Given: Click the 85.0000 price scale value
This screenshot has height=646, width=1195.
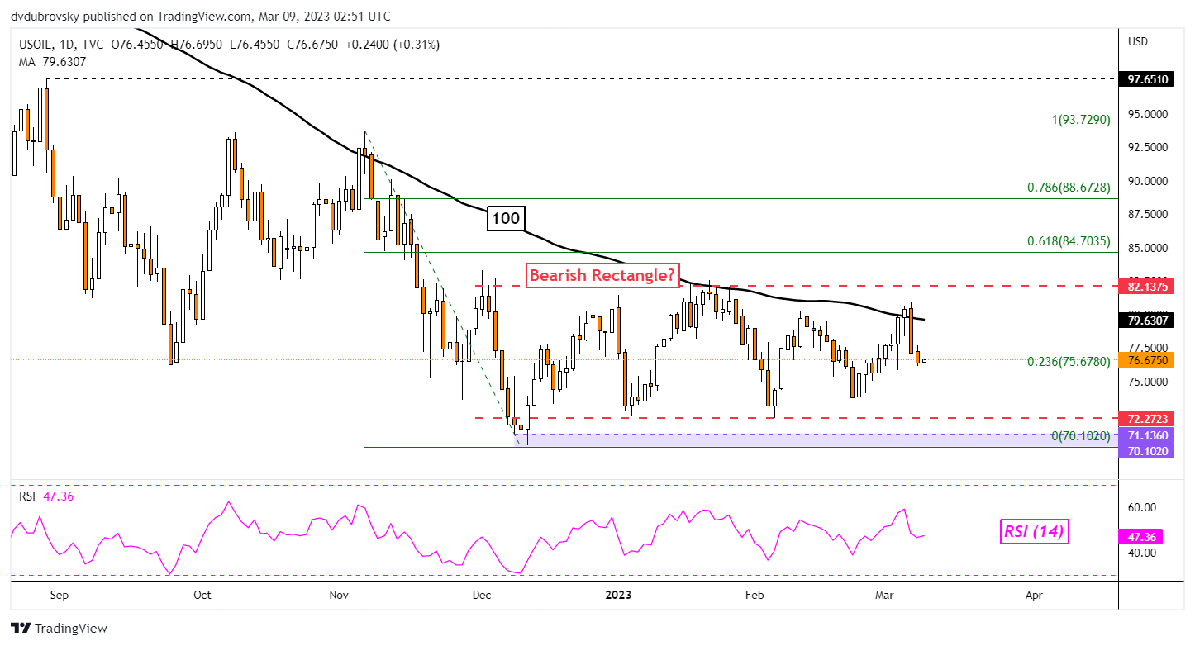Looking at the screenshot, I should pyautogui.click(x=1146, y=248).
